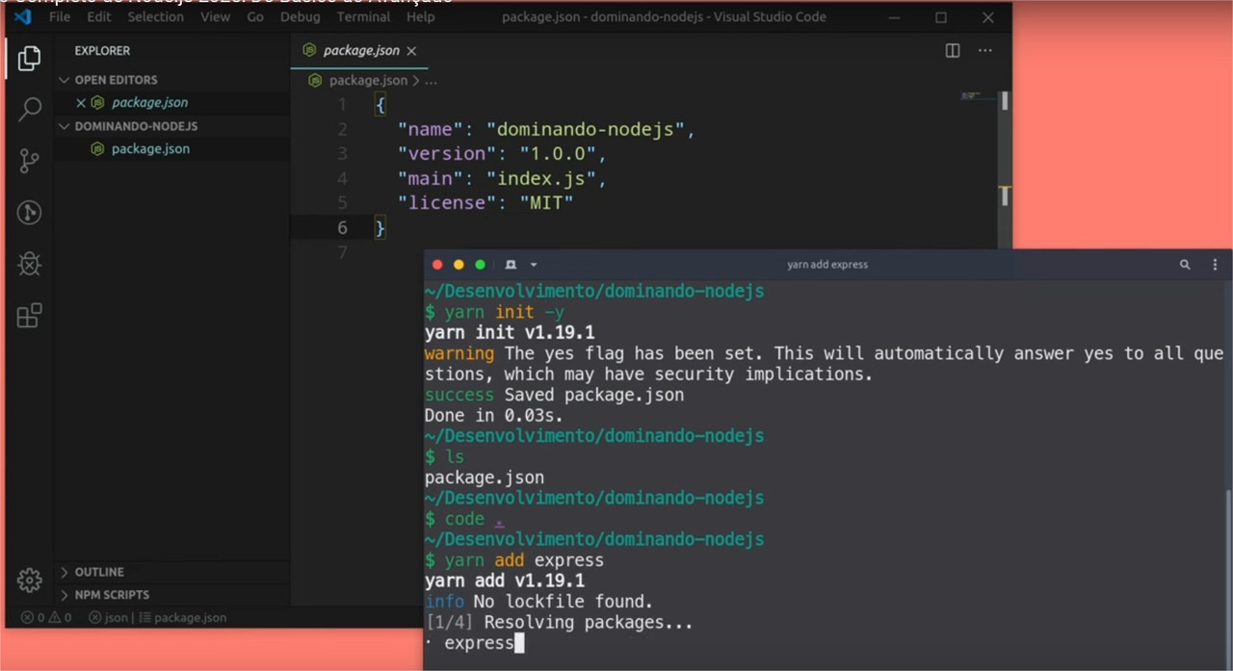Click the "version" key in editor
The image size is (1233, 671).
[x=450, y=154]
